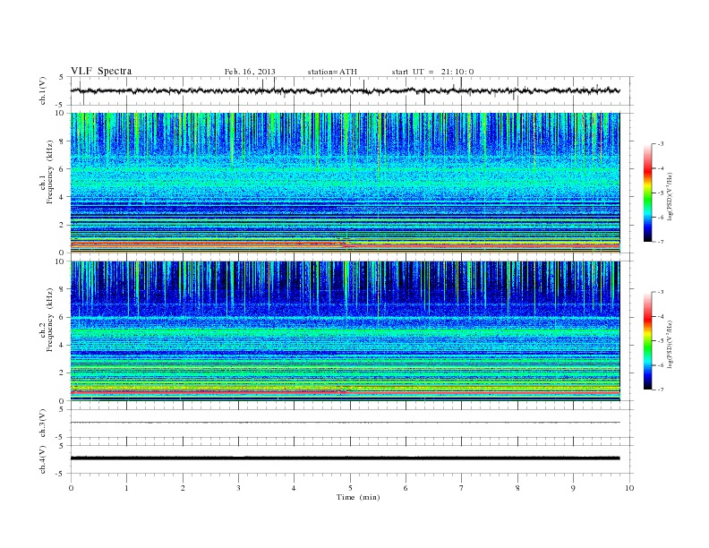Click the "4" kHz tick on ch.2 frequency axis
Viewport: 709px width, 548px height.
click(x=63, y=345)
